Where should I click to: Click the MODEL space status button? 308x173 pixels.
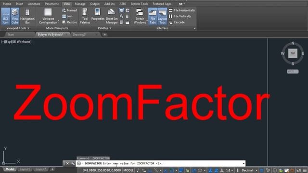pyautogui.click(x=128, y=170)
